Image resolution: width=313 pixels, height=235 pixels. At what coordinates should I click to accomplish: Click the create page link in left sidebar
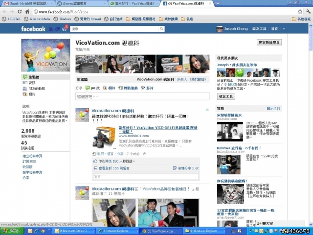[x=32, y=156]
